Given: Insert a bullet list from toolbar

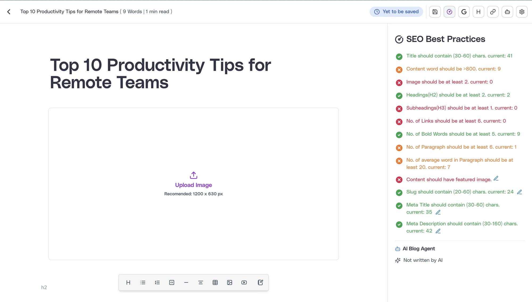Looking at the screenshot, I should (x=143, y=283).
